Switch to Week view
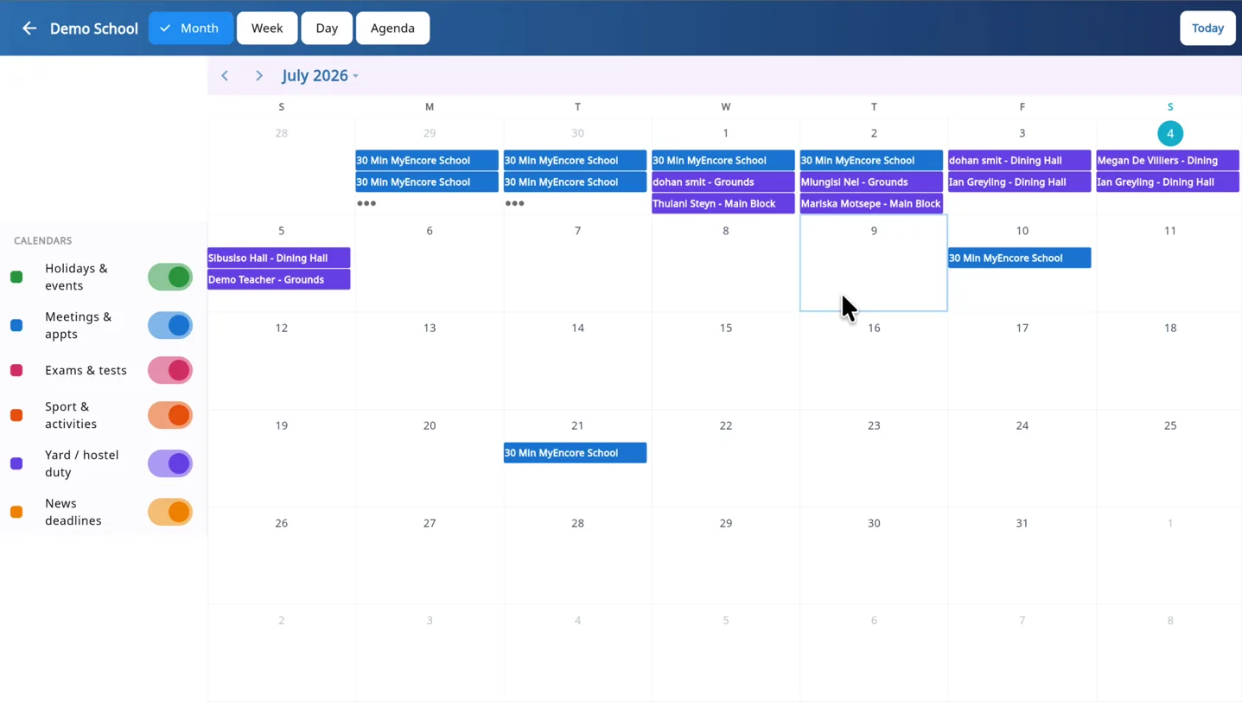The height and width of the screenshot is (702, 1242). 267,29
